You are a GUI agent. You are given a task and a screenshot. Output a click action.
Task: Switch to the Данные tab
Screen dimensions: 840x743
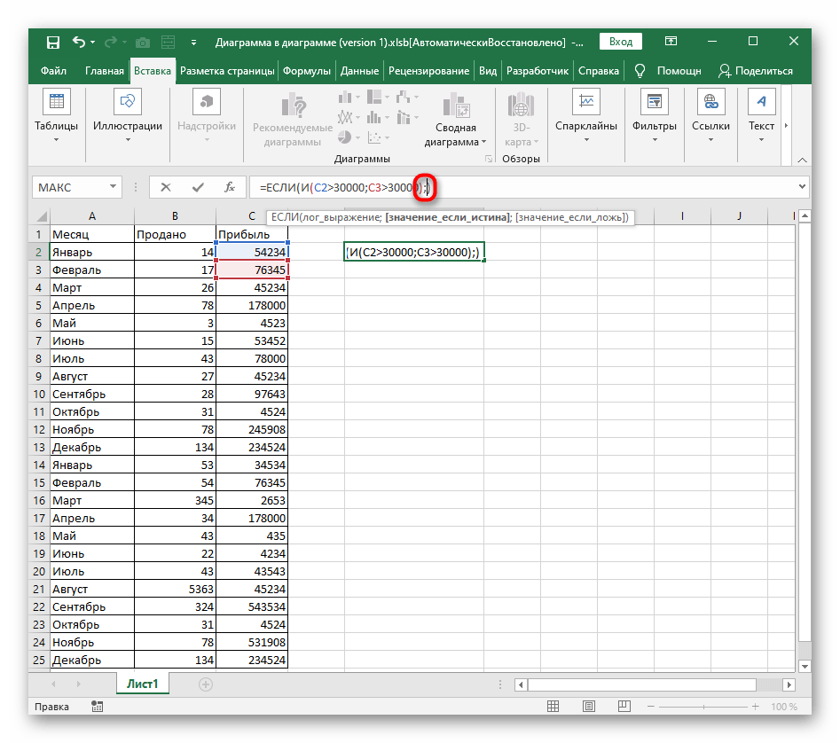coord(359,71)
